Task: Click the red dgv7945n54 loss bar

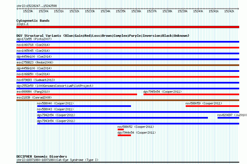Action: pyautogui.click(x=191, y=94)
